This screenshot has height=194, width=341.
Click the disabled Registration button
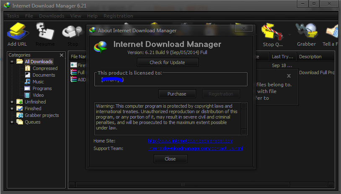221,94
